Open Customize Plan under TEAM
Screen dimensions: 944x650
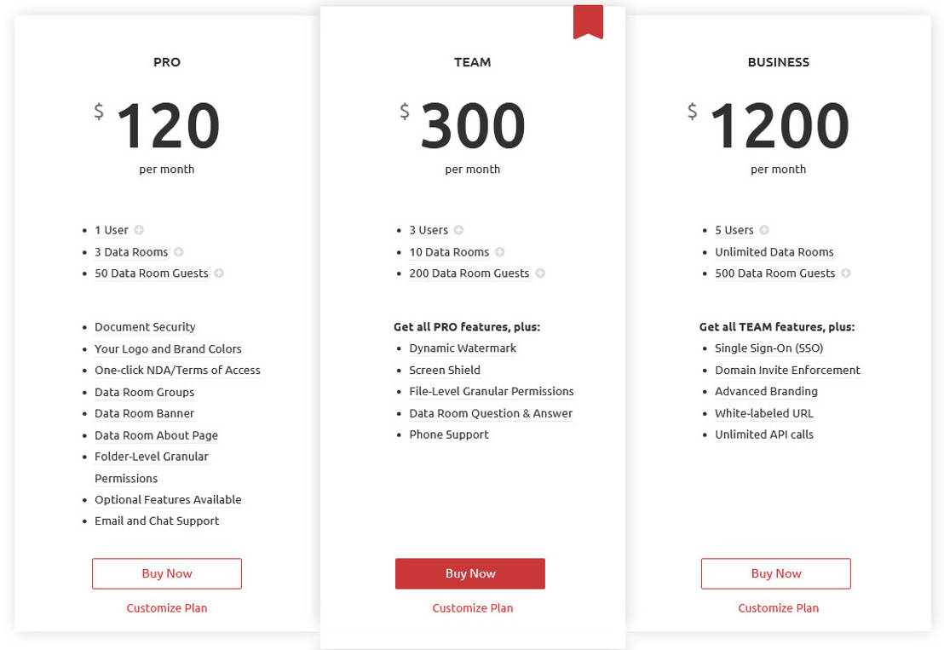click(x=472, y=607)
